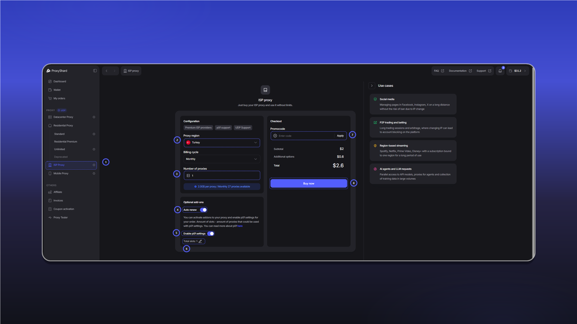This screenshot has width=577, height=324.
Task: Click the info icon beside Unlimited
Action: click(94, 149)
